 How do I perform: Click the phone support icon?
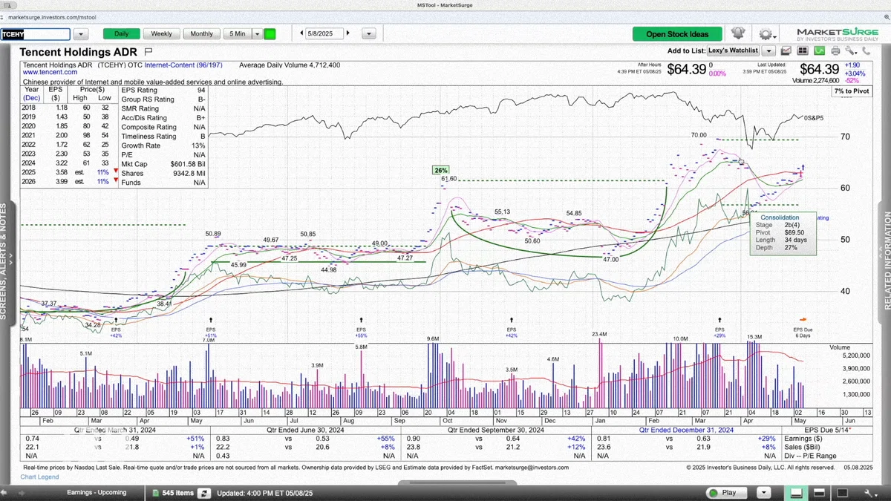click(x=866, y=50)
